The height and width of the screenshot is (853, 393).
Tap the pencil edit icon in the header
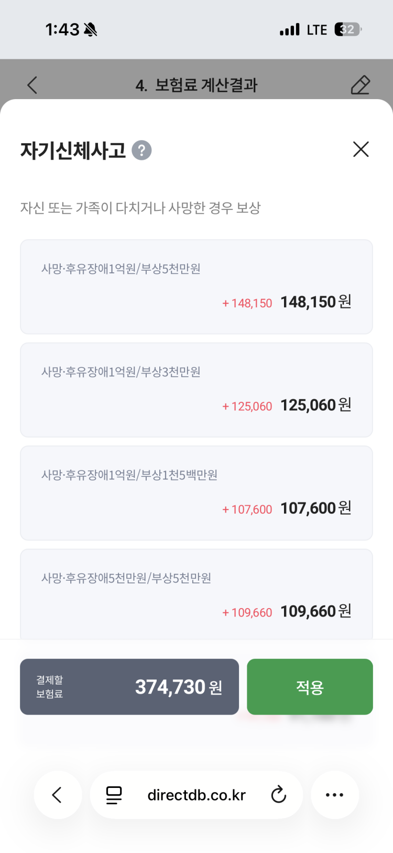tap(360, 85)
